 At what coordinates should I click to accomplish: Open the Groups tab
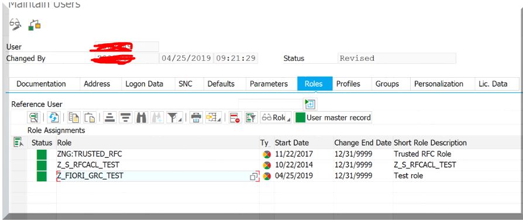coord(387,84)
